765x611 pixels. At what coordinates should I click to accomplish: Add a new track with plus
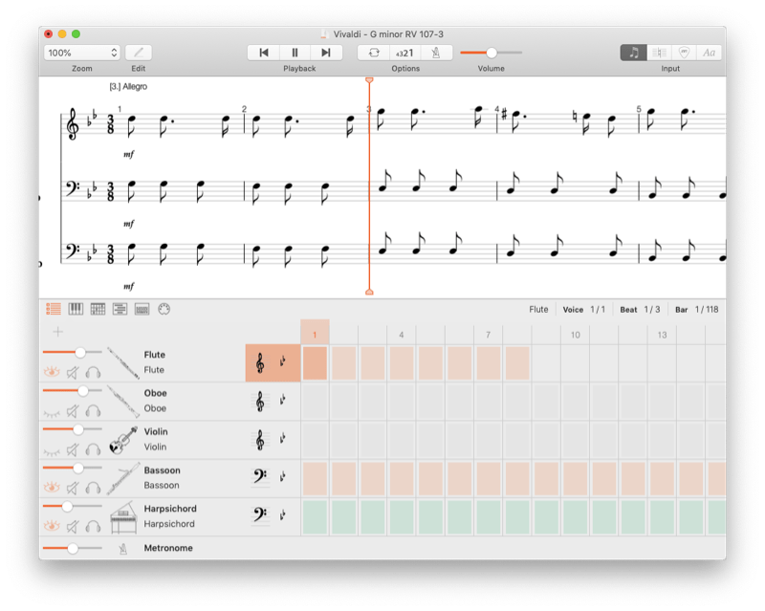58,332
